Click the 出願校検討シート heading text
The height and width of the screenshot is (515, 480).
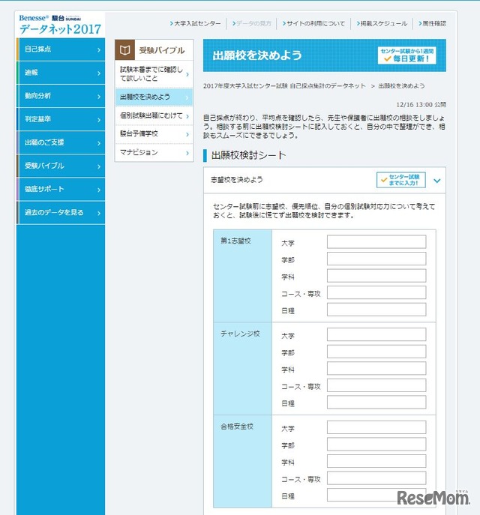click(x=248, y=155)
